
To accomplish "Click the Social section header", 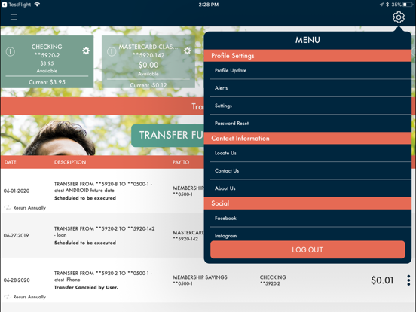I will (307, 203).
